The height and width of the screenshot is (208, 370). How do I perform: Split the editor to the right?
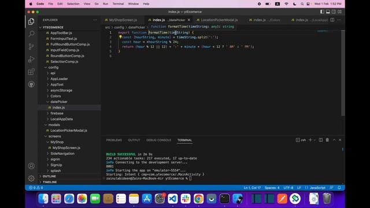332,20
